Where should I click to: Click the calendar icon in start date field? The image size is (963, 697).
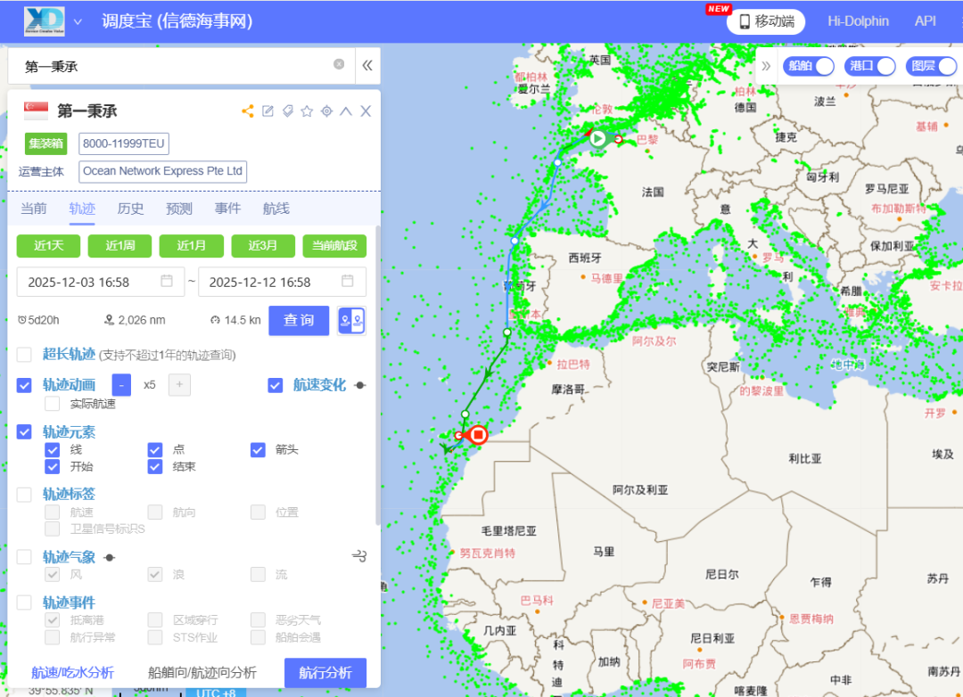point(167,281)
